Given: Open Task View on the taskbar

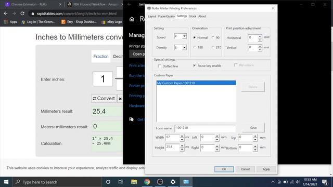Looking at the screenshot, I should pos(121,182).
